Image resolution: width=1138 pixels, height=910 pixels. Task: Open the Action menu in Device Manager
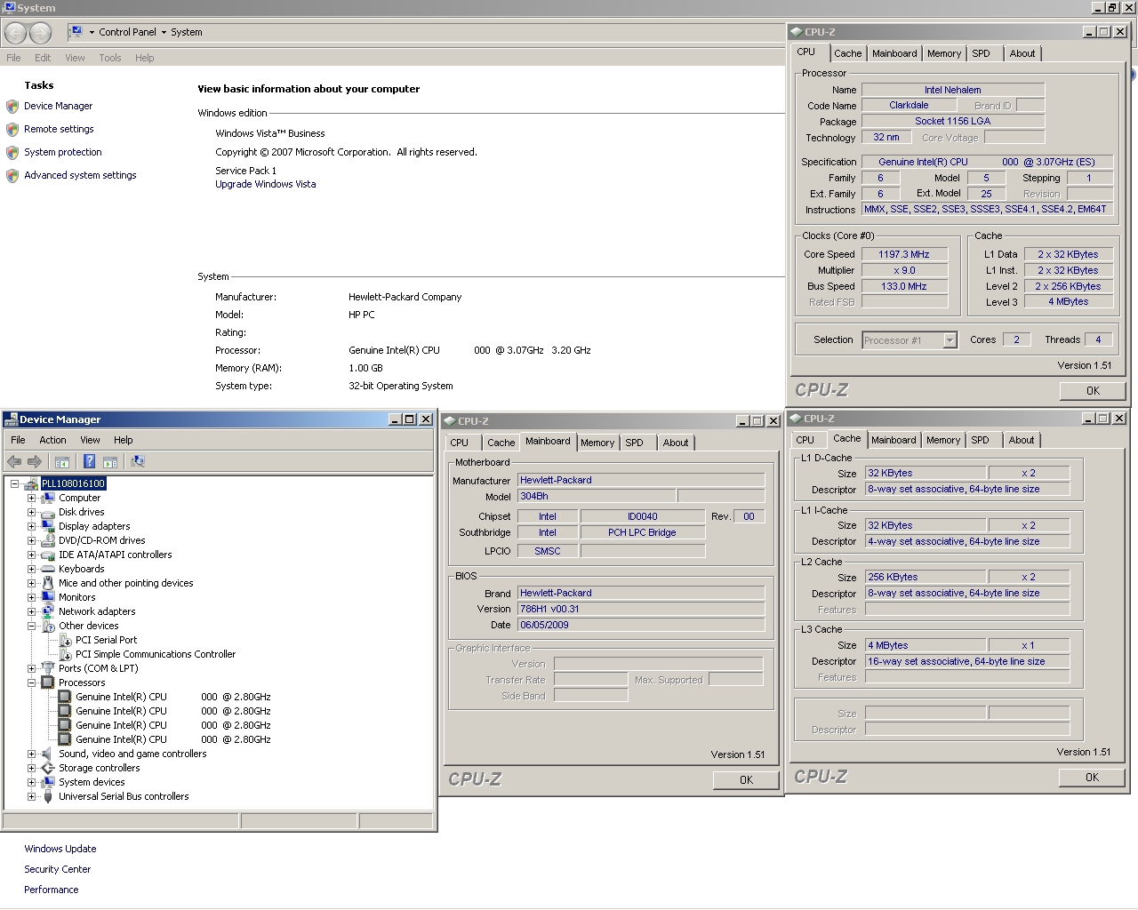(x=52, y=440)
